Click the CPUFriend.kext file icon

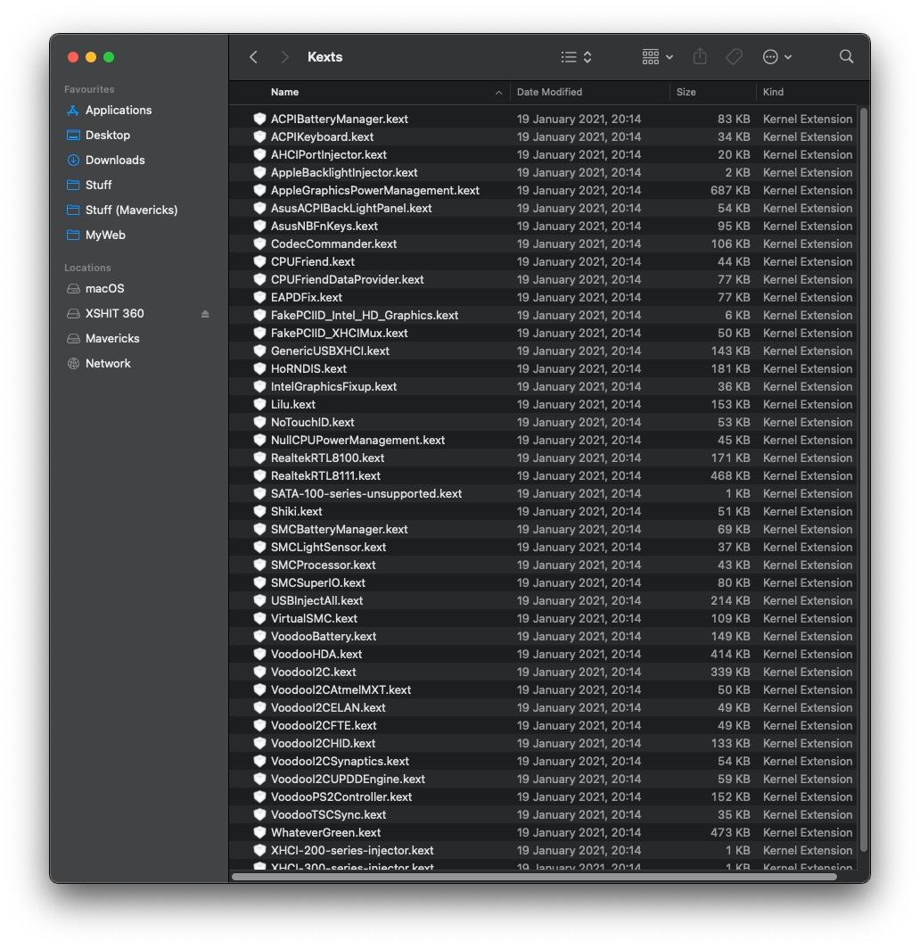pos(260,261)
